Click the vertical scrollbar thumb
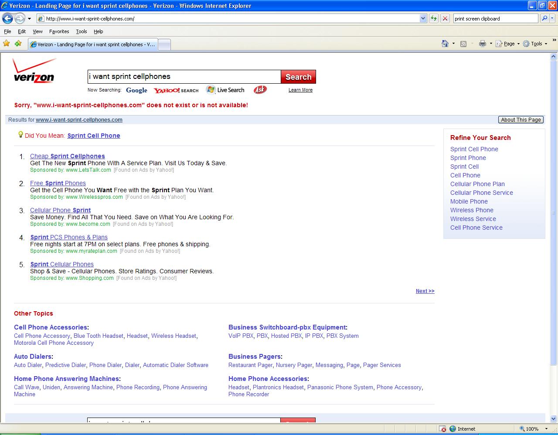Screen dimensions: 558x435 pos(554,213)
